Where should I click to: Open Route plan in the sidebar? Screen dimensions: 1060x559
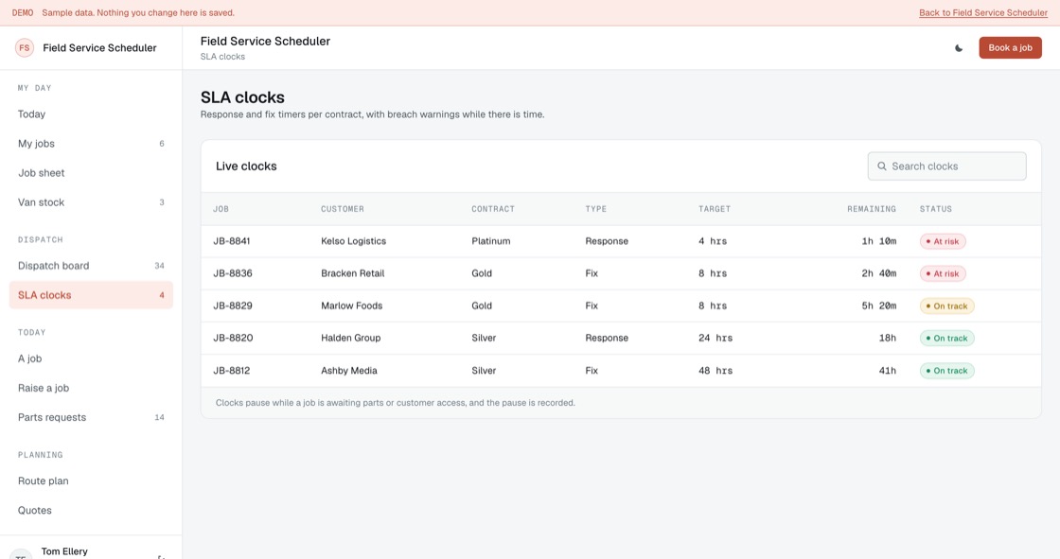pos(91,481)
